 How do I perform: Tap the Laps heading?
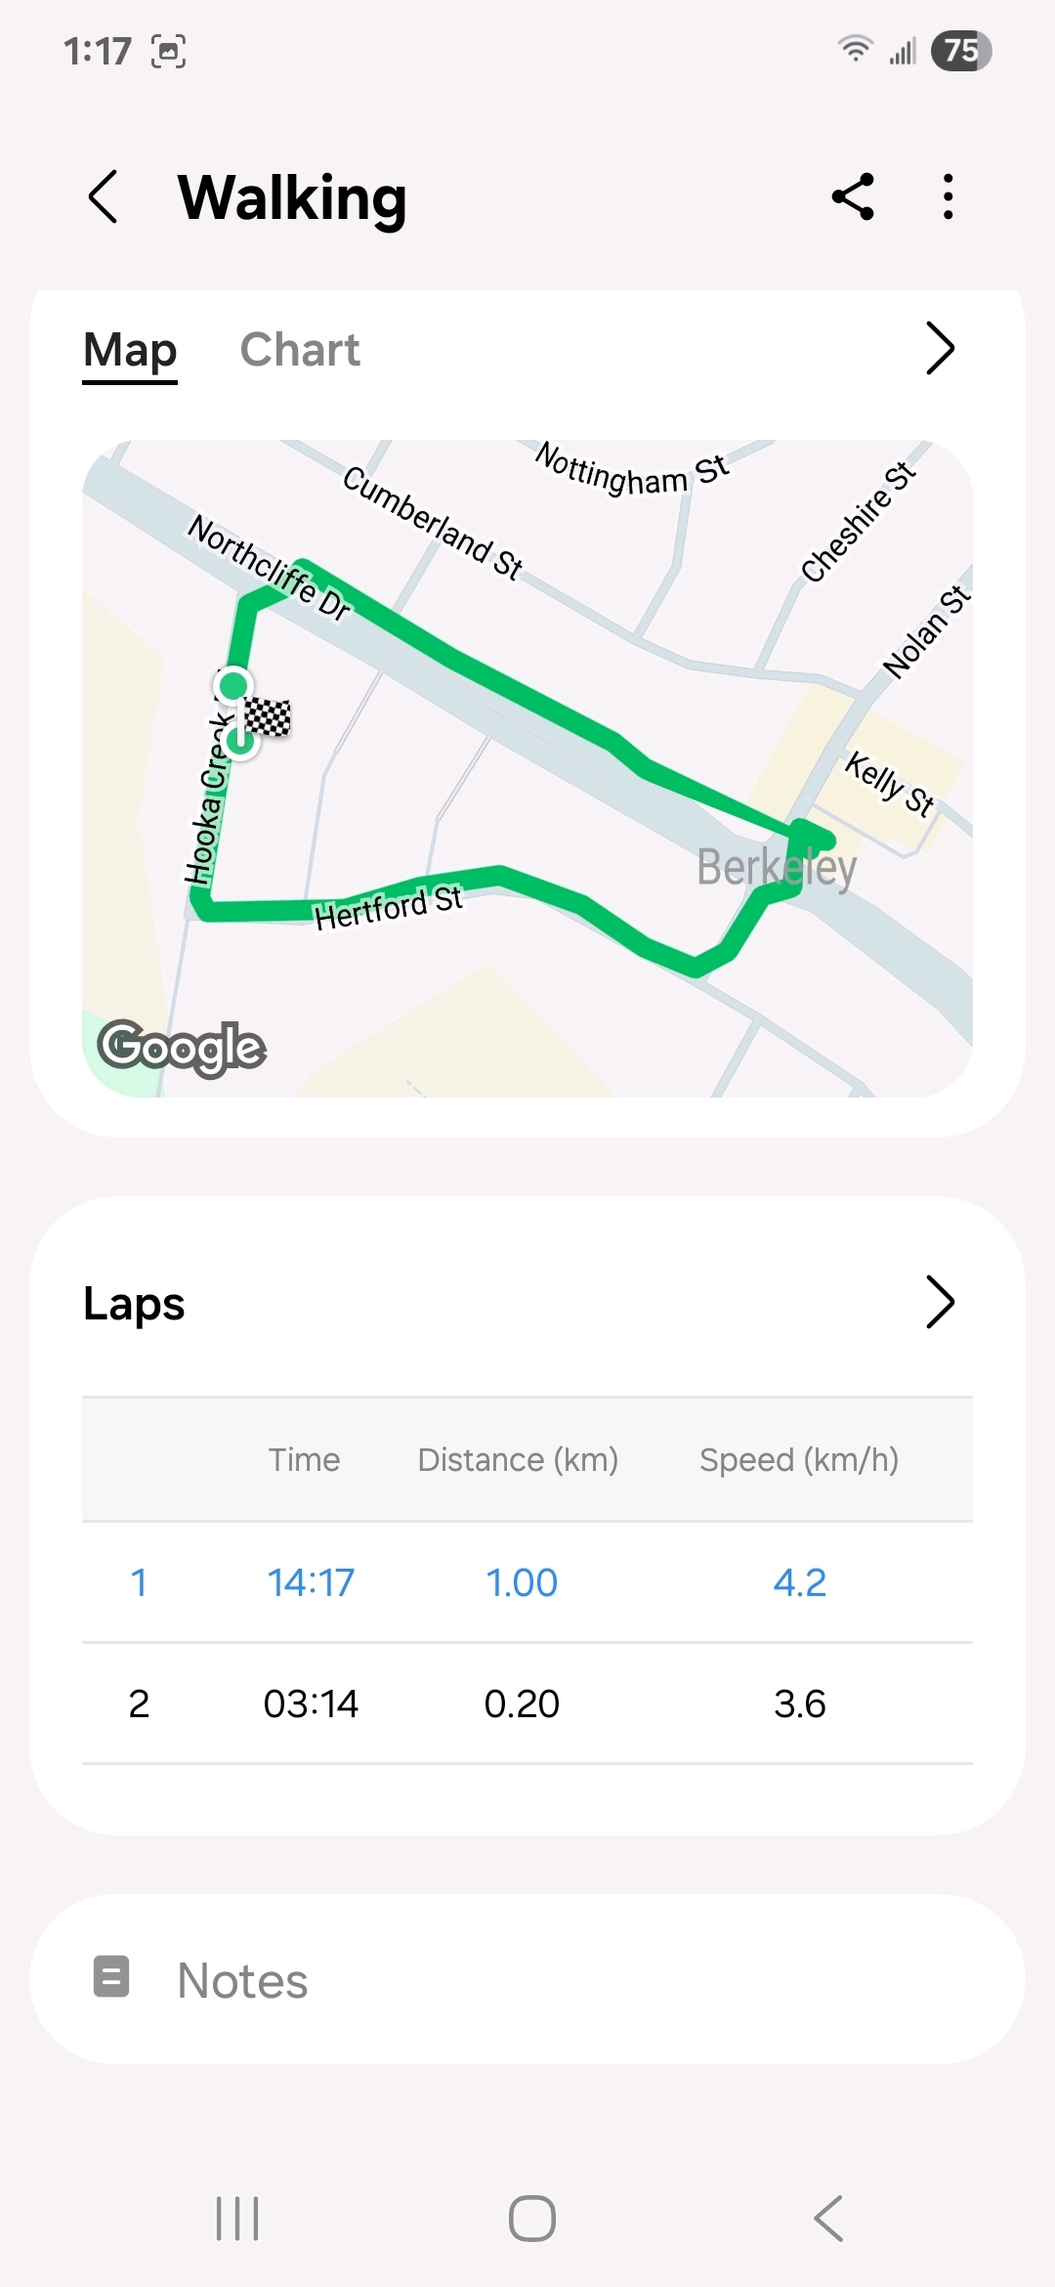point(135,1303)
